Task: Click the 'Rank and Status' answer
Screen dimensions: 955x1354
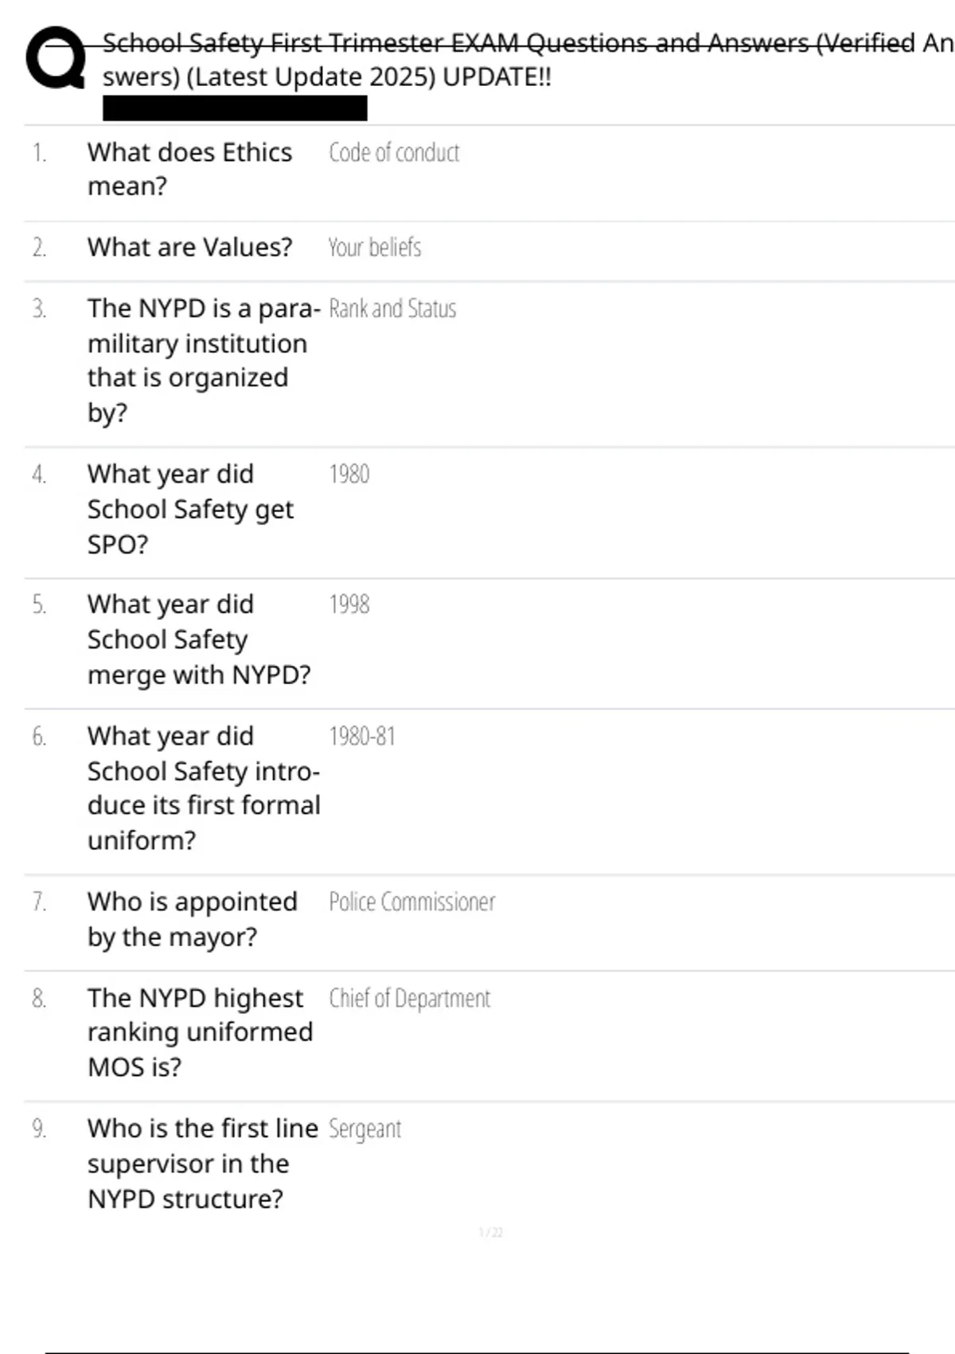Action: pyautogui.click(x=392, y=308)
